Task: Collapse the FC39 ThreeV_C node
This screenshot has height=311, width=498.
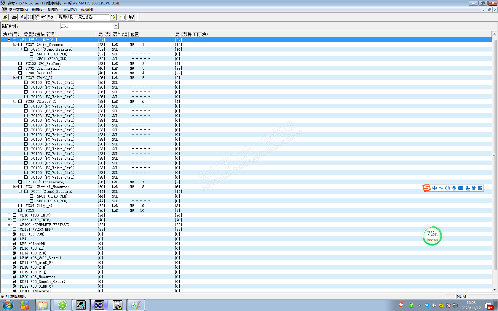Action: tap(15, 101)
